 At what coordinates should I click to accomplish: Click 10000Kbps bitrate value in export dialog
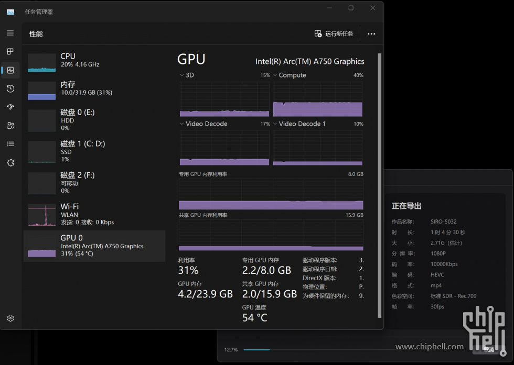coord(444,264)
